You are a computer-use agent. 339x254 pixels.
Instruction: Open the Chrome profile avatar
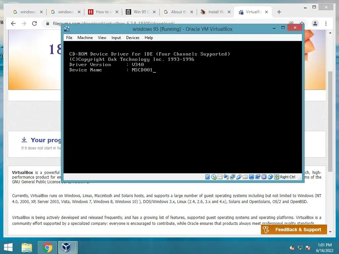coord(315,23)
